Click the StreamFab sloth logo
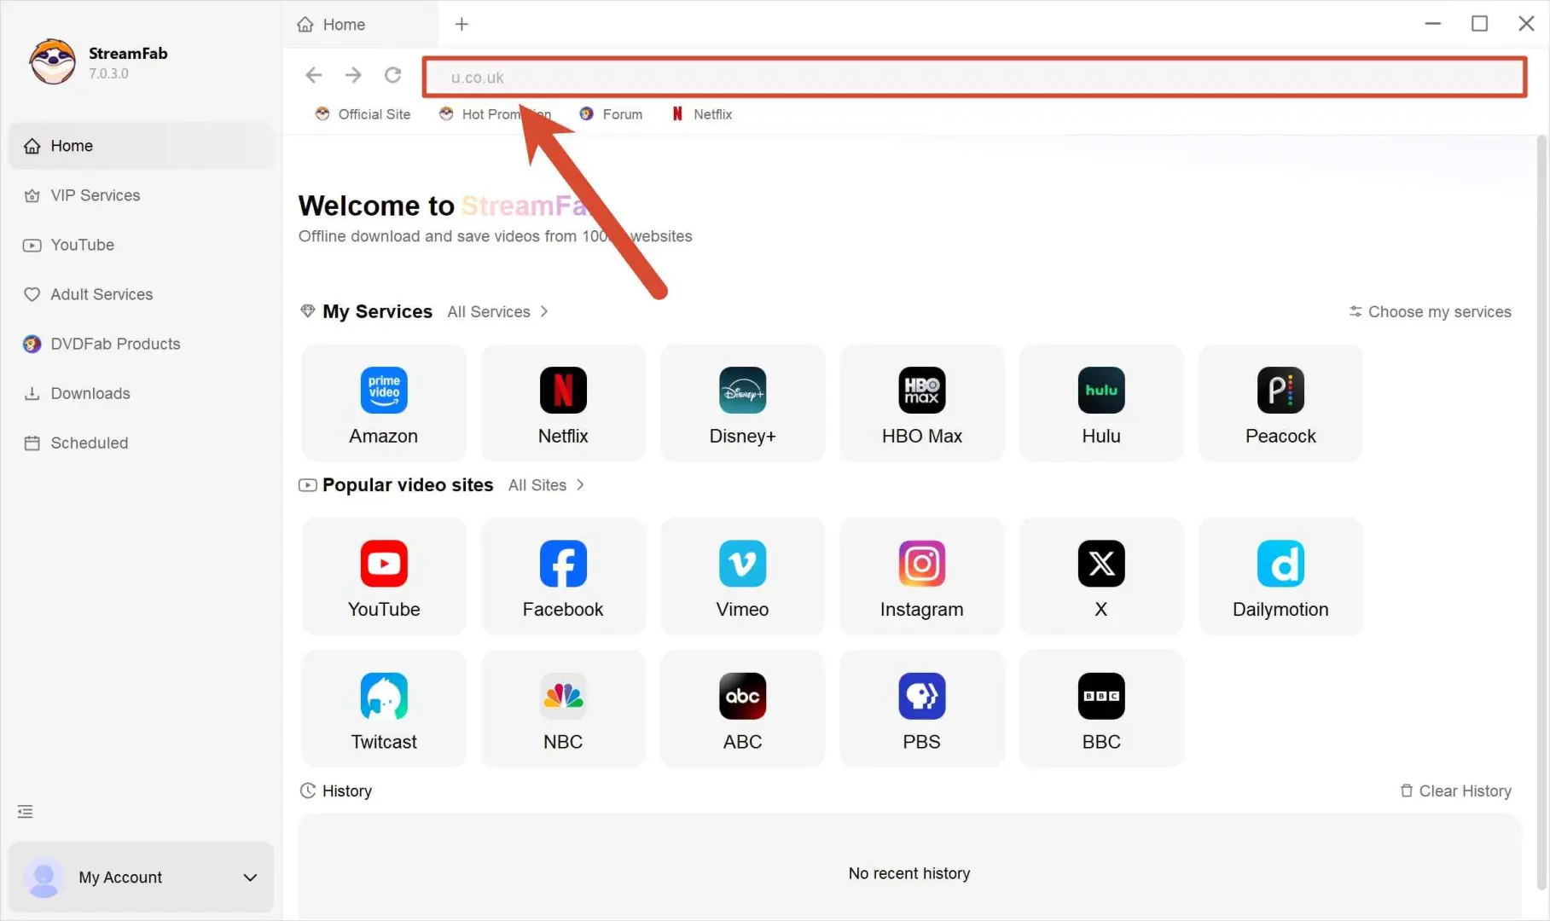1550x921 pixels. pos(52,61)
